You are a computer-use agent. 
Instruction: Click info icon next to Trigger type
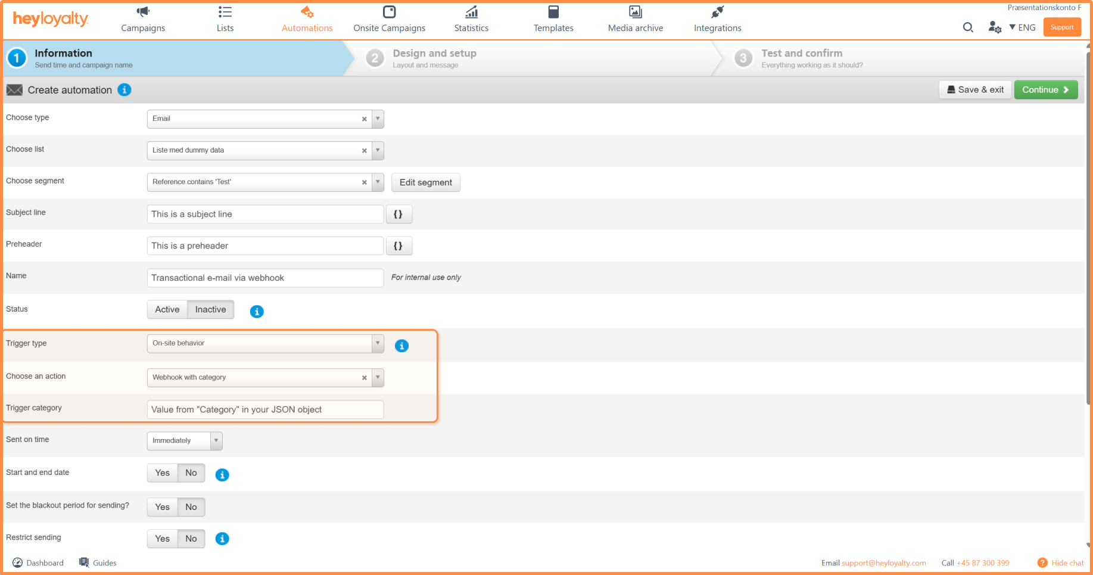click(401, 346)
